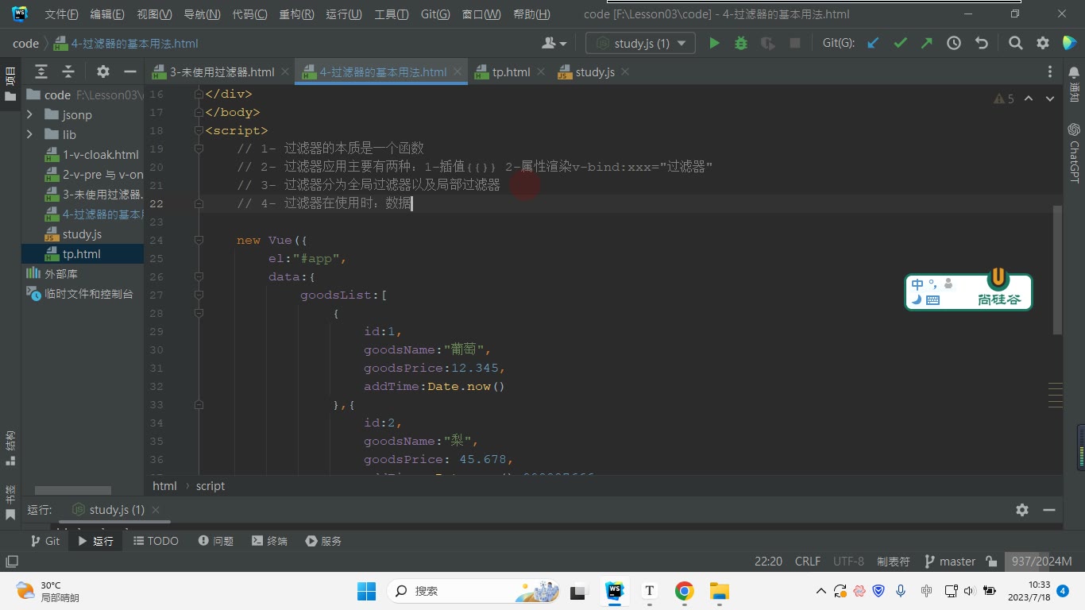The width and height of the screenshot is (1085, 610).
Task: Open the 代码(C) menu
Action: (249, 14)
